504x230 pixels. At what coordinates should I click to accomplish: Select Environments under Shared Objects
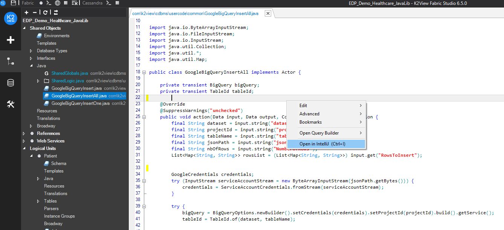coord(57,36)
